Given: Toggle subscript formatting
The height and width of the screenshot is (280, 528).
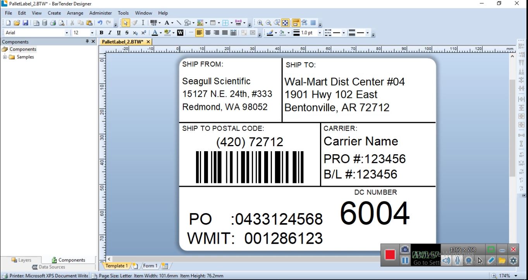Looking at the screenshot, I should tap(135, 33).
